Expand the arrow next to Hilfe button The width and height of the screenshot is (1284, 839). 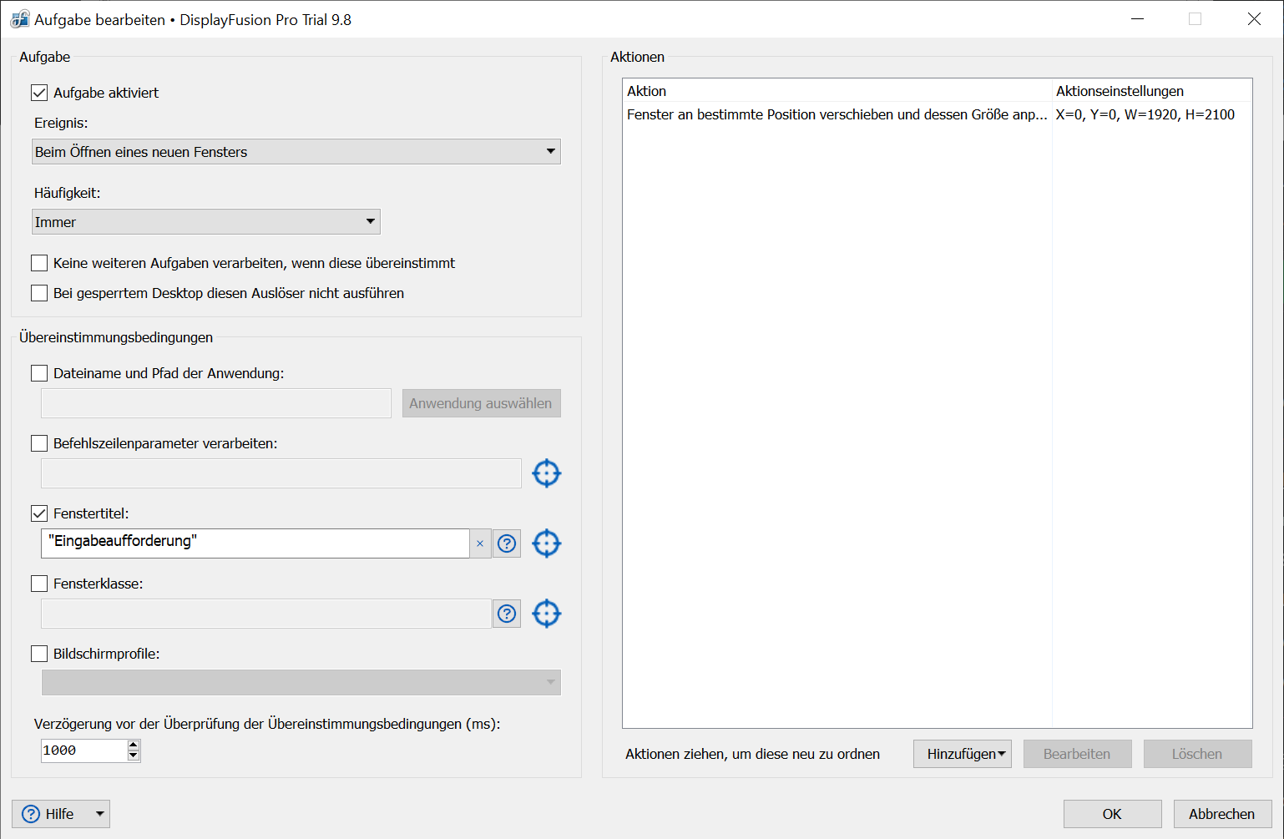click(99, 814)
